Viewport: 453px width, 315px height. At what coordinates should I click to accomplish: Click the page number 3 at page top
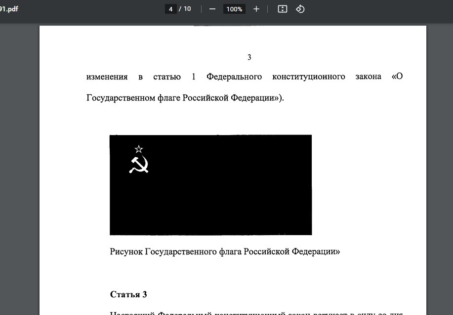tap(249, 57)
